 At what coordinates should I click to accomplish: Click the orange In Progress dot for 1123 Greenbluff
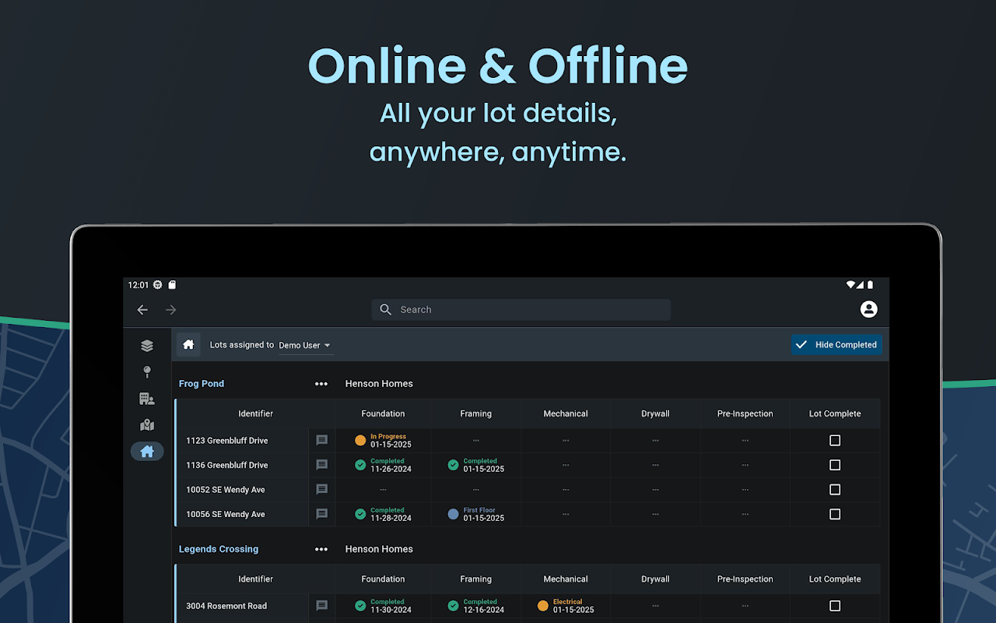360,440
